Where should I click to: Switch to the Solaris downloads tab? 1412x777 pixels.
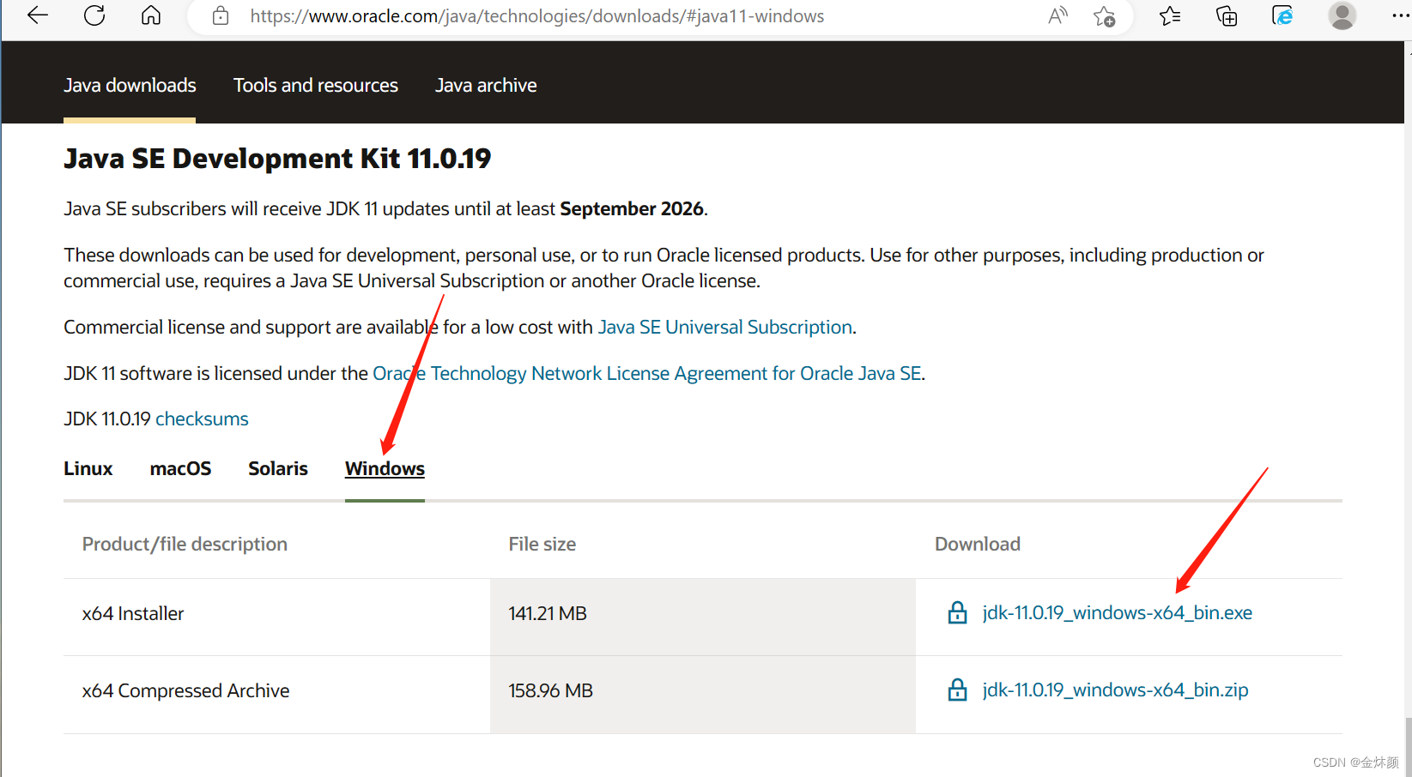click(278, 468)
